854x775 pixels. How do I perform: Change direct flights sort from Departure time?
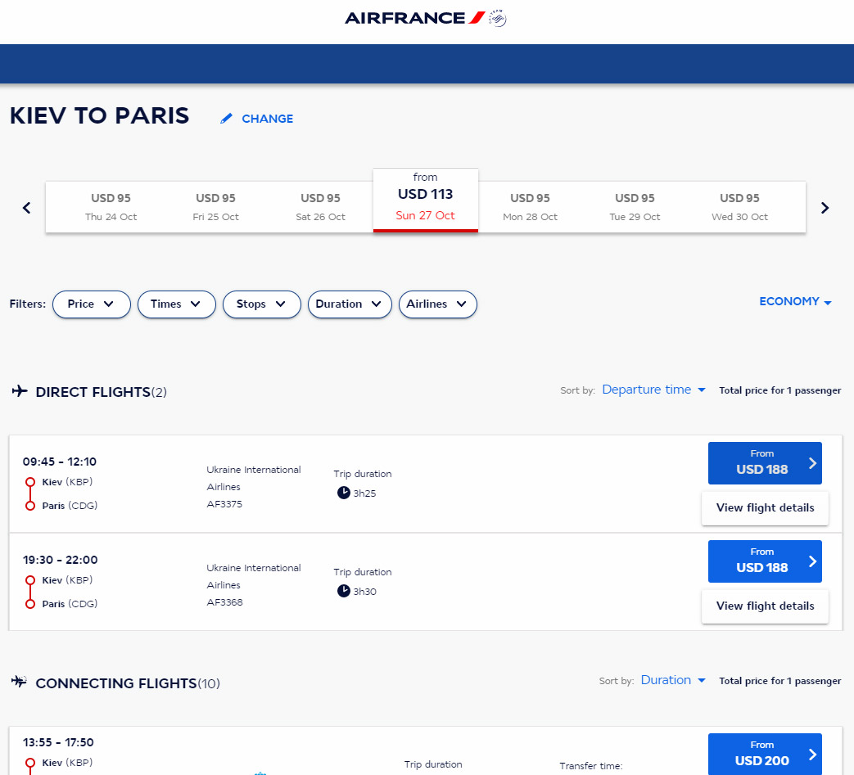653,390
